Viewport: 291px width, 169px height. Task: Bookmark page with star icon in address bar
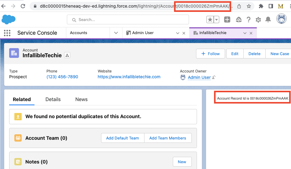(249, 6)
